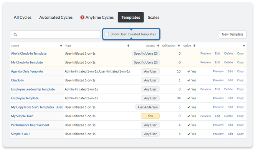Screen dimensions: 256x152
Task: Open Agenda Only Template
Action: [x=27, y=71]
